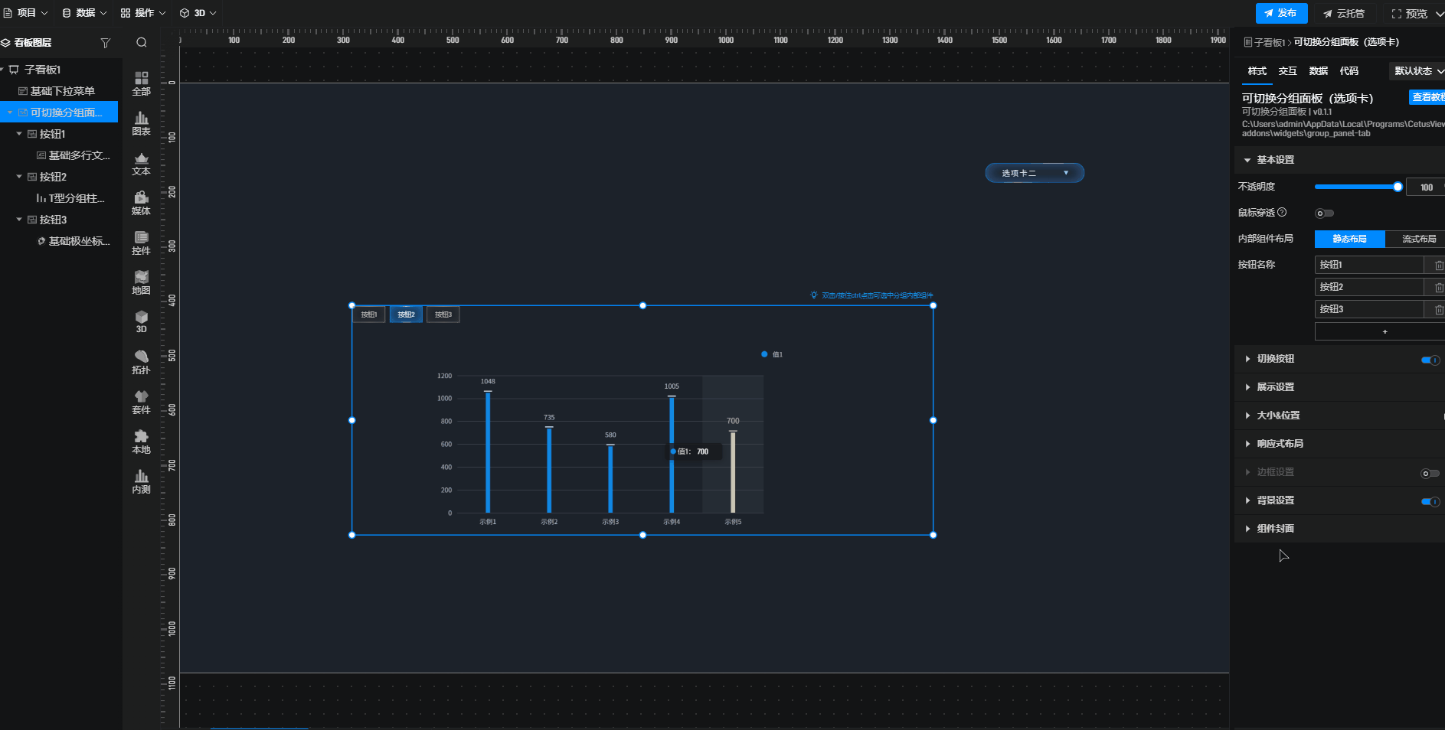Select the 流式布局 layout button
1445x730 pixels.
[x=1418, y=239]
